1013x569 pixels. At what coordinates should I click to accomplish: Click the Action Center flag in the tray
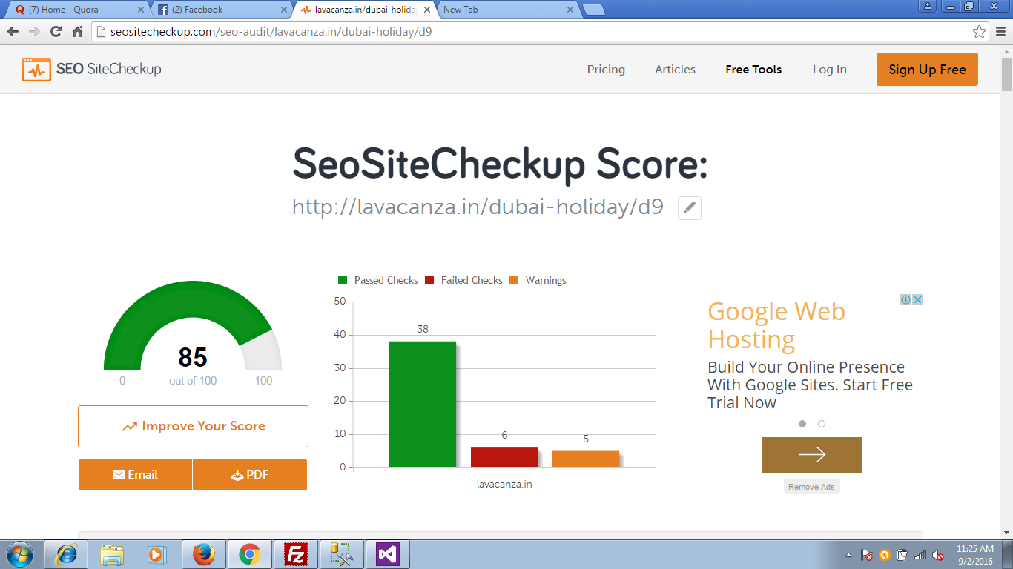(866, 555)
